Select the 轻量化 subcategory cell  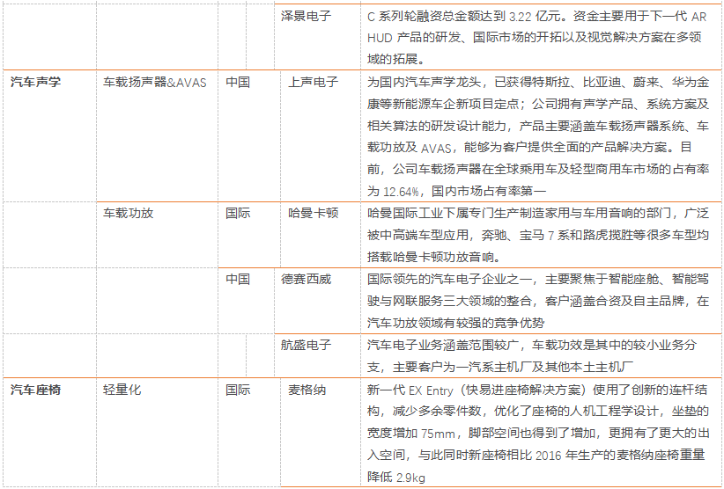pyautogui.click(x=122, y=390)
